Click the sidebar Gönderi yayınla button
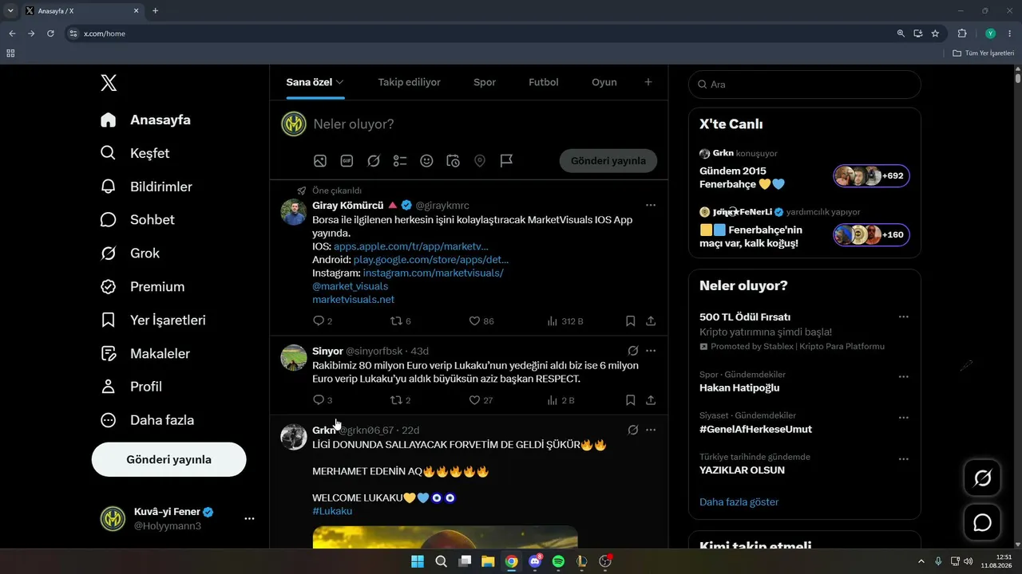This screenshot has width=1022, height=574. [168, 460]
